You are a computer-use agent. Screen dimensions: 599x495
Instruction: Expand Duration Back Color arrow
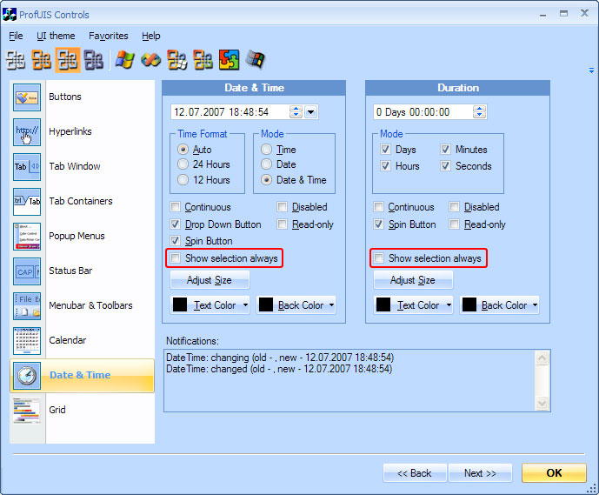[535, 305]
